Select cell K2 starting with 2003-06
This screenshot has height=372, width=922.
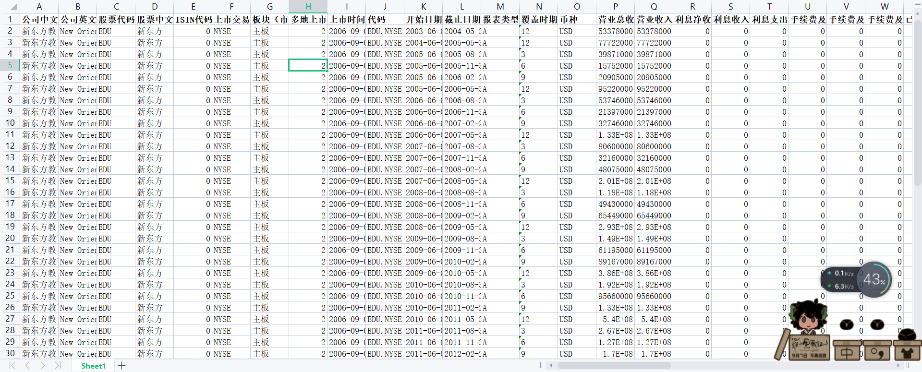pos(424,31)
